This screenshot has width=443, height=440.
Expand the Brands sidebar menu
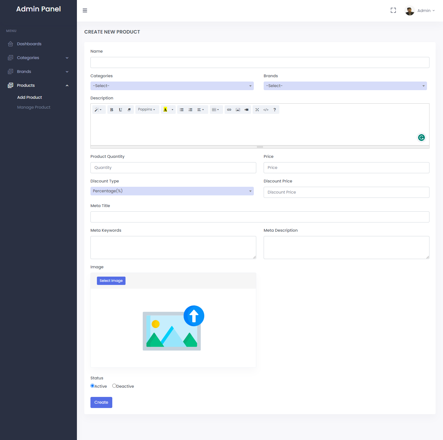38,71
